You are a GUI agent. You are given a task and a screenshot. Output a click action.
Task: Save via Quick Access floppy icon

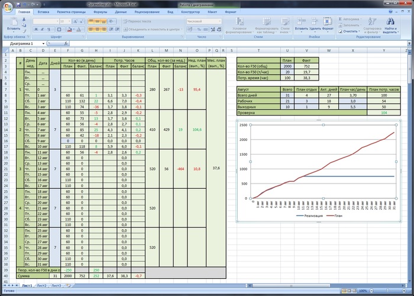pos(19,5)
